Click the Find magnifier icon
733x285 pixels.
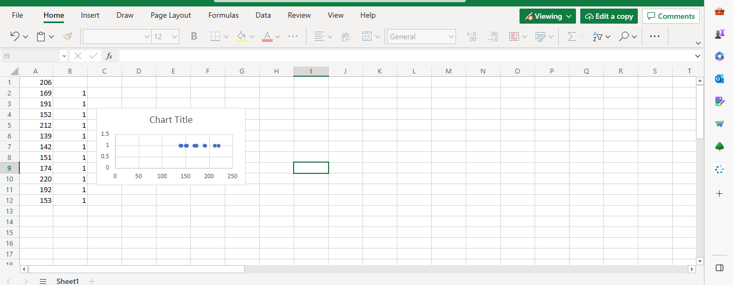tap(624, 36)
